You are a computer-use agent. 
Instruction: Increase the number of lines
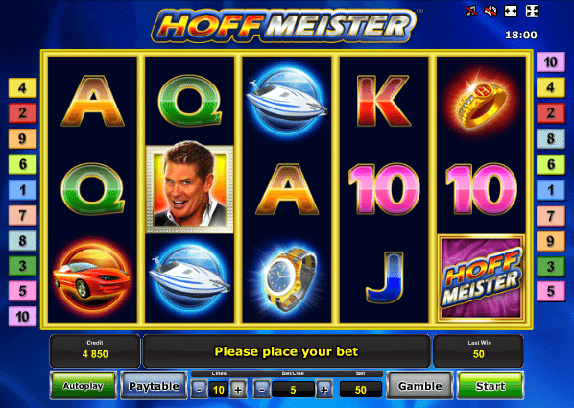(238, 390)
